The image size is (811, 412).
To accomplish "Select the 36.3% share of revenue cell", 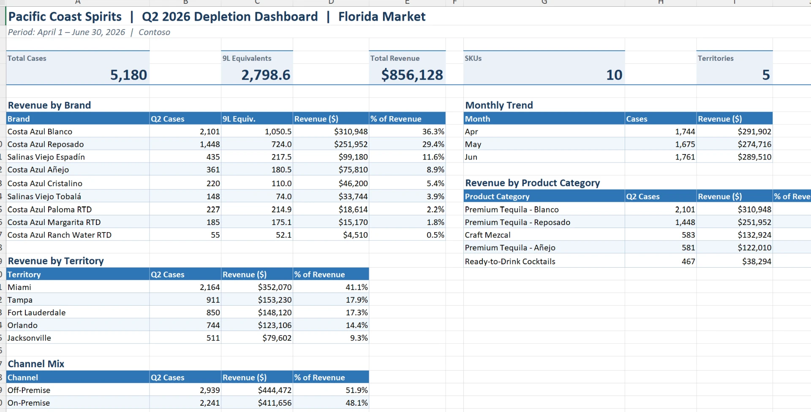I will 407,131.
